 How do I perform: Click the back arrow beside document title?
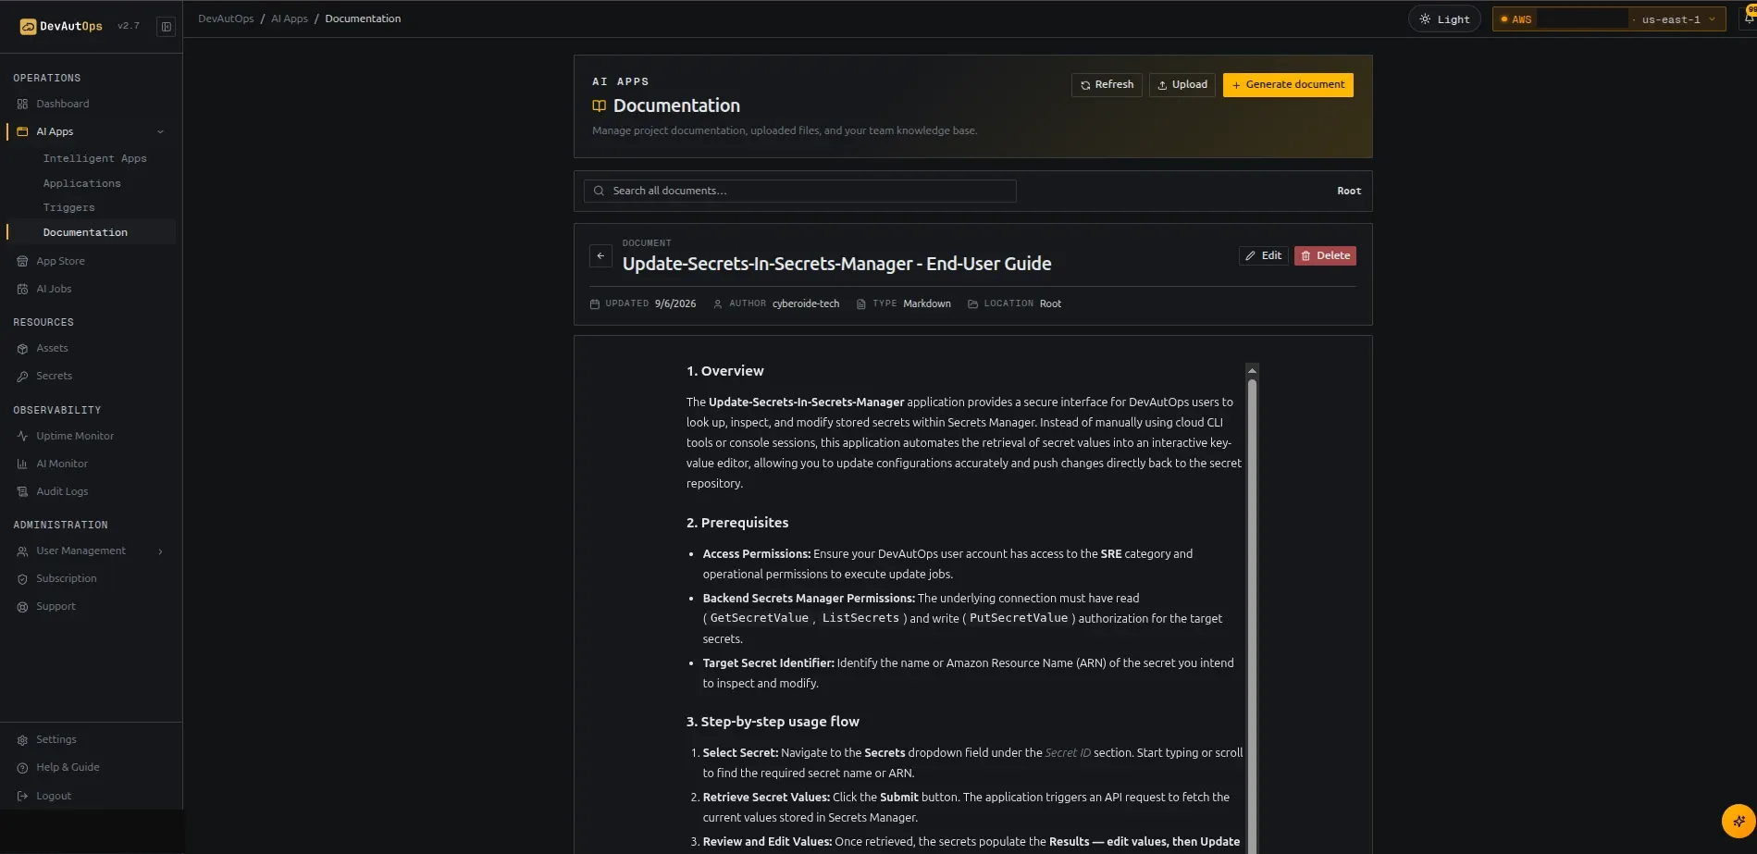tap(600, 256)
